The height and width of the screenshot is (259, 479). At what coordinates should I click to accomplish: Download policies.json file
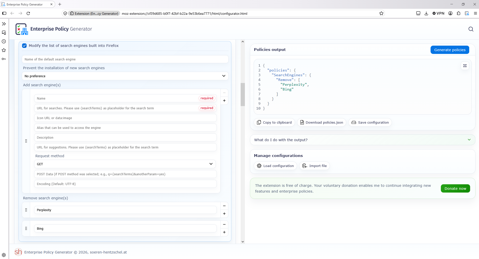coord(322,122)
